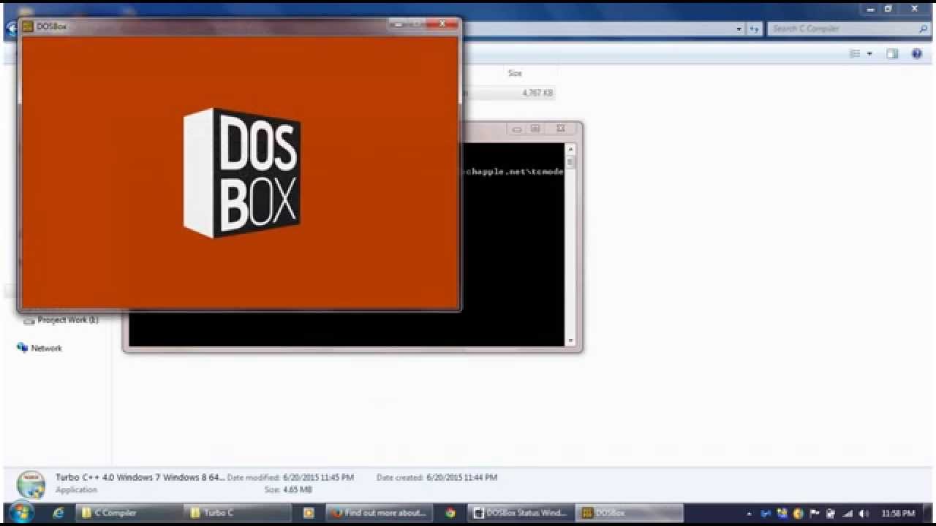This screenshot has width=936, height=526.
Task: Click the Explorer refresh button
Action: [755, 28]
